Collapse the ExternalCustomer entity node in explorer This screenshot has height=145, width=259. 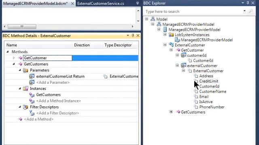(x=165, y=45)
